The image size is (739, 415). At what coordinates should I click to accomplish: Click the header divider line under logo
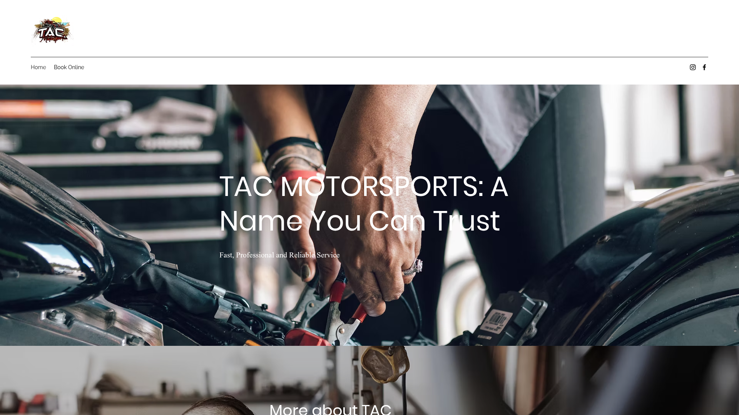[x=369, y=57]
